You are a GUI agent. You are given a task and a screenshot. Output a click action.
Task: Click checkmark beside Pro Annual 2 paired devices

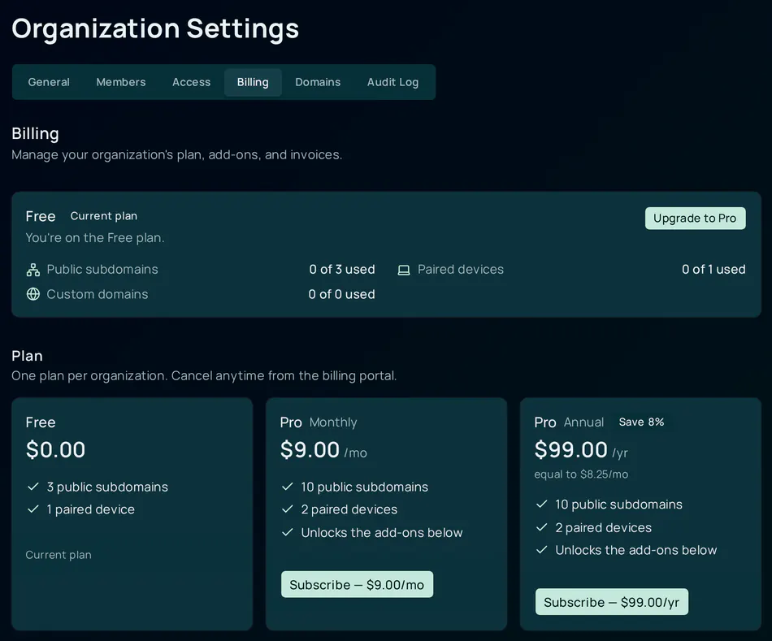click(x=541, y=527)
